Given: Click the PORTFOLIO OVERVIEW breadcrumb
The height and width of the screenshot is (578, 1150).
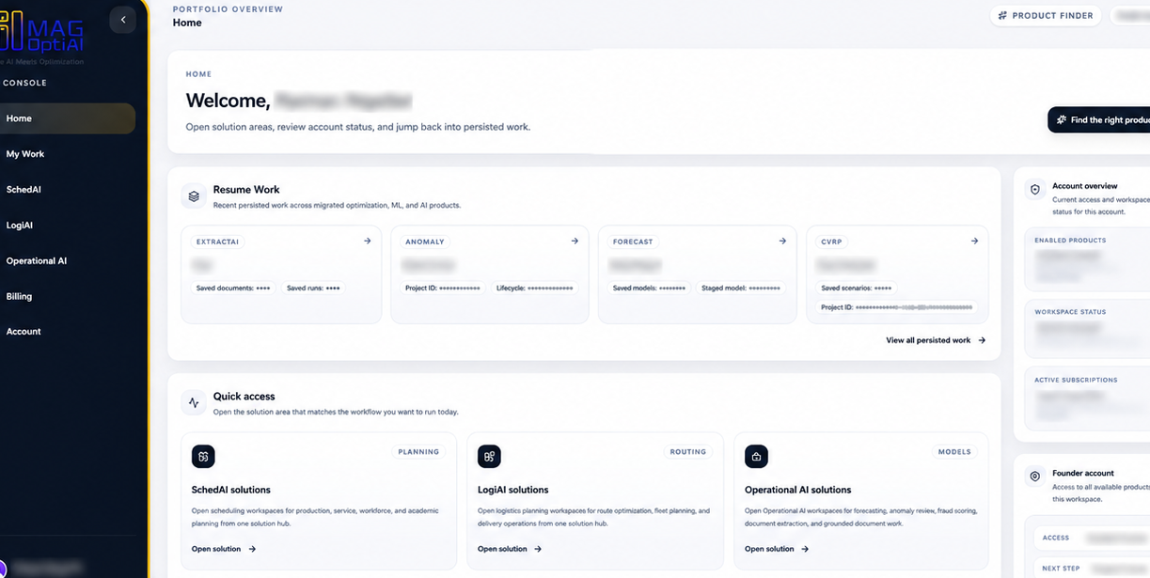Looking at the screenshot, I should point(228,9).
